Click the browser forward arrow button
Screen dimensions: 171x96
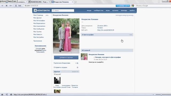point(2,6)
